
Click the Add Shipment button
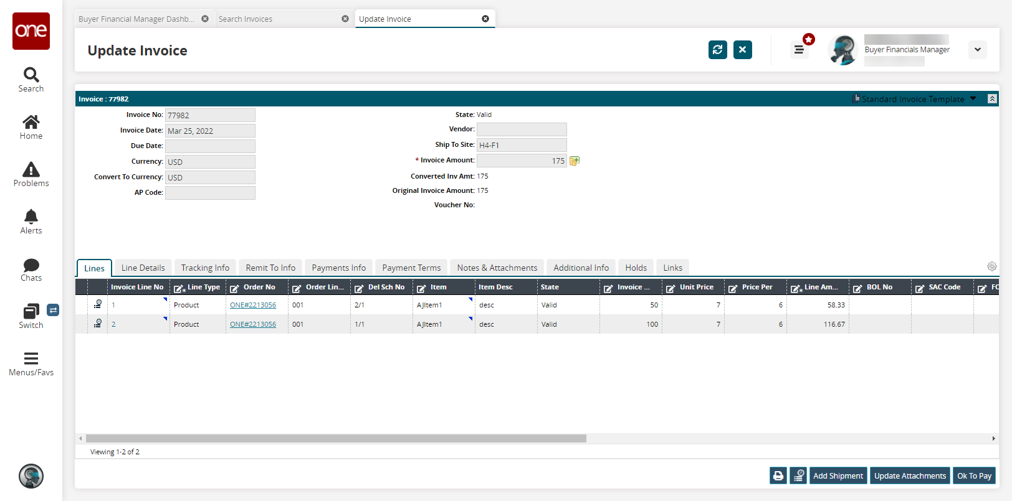click(x=838, y=476)
